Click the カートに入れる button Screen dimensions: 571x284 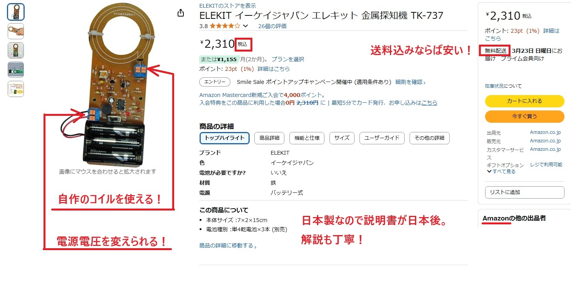(x=524, y=101)
